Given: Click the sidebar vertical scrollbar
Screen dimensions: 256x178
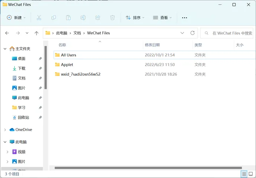Looking at the screenshot, I should pyautogui.click(x=46, y=67).
